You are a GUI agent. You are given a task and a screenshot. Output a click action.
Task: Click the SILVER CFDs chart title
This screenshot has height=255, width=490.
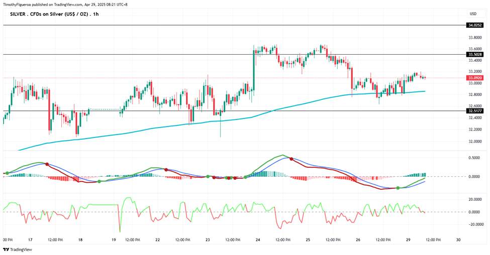[54, 14]
